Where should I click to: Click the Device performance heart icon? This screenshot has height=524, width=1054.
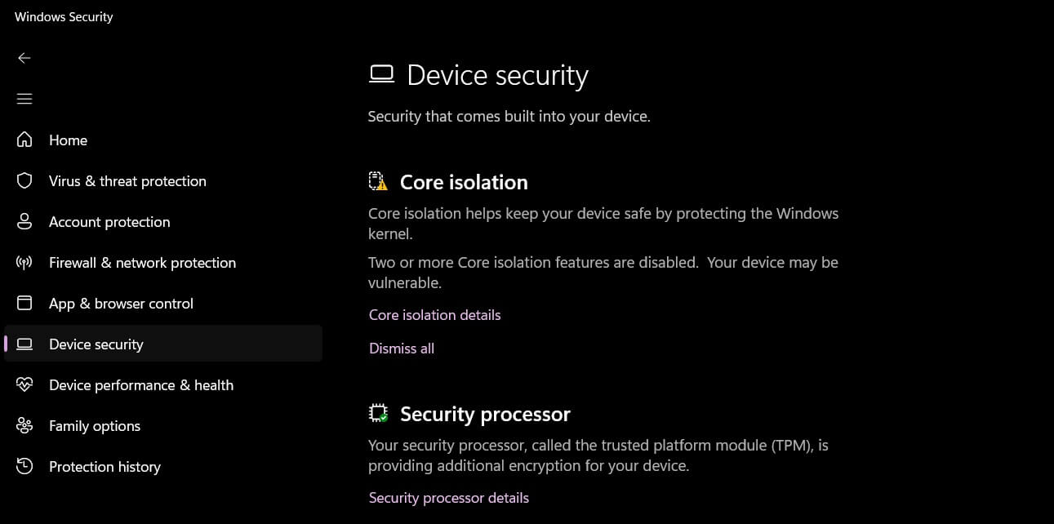click(24, 384)
